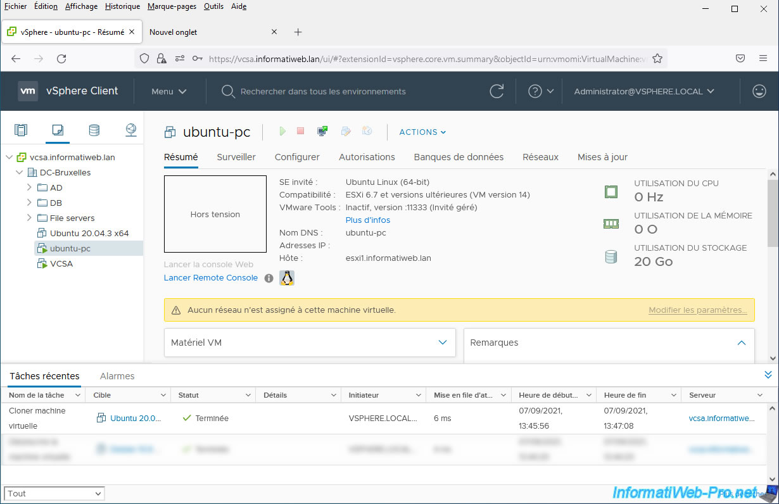
Task: Click the info icon beside Lancer Remote Console
Action: click(269, 278)
